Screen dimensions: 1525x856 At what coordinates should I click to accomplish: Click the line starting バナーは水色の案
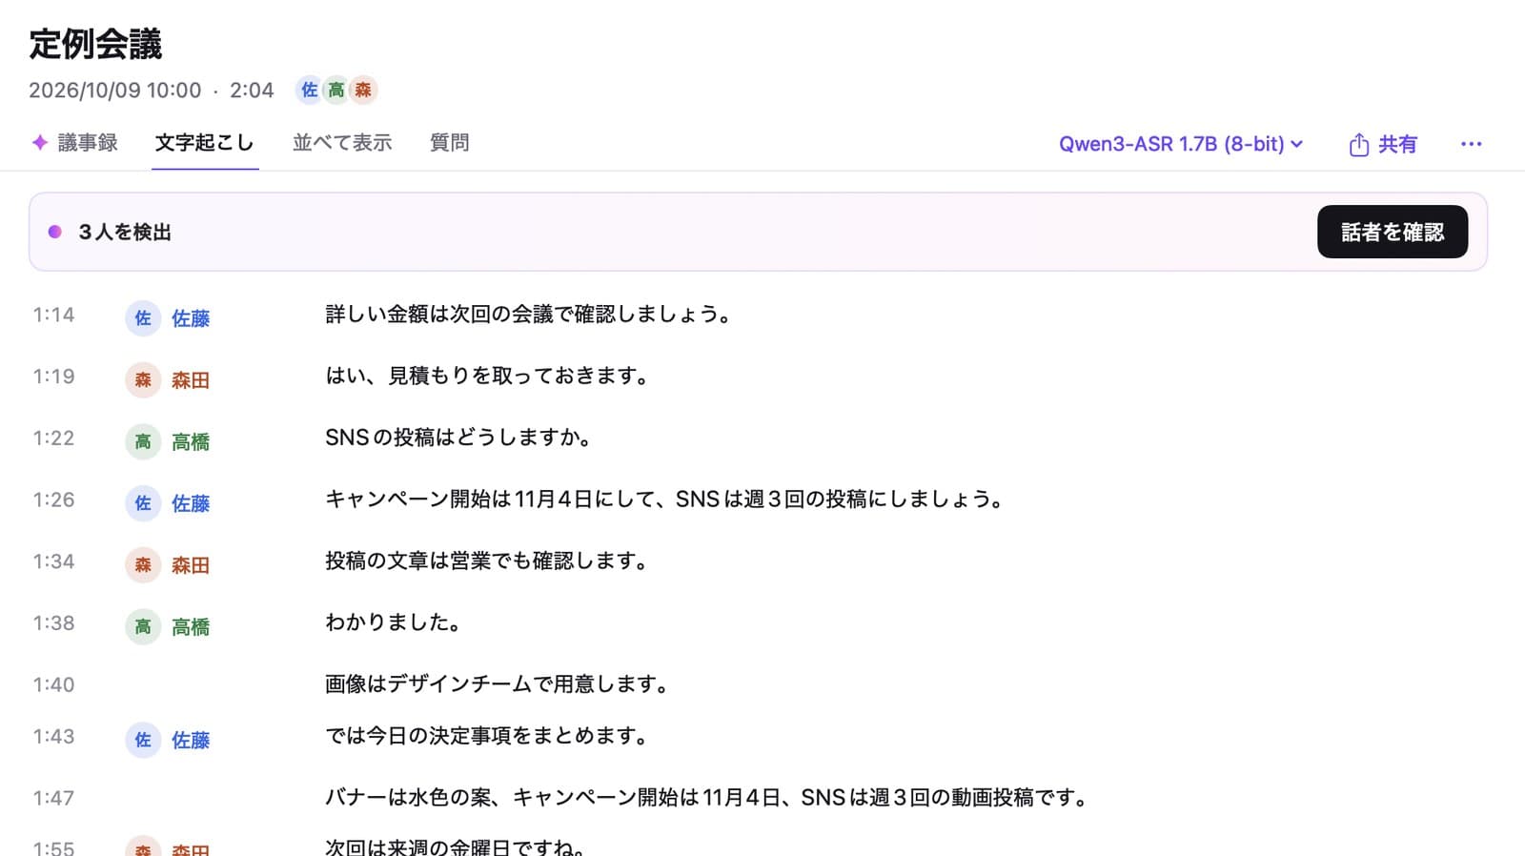click(x=708, y=798)
